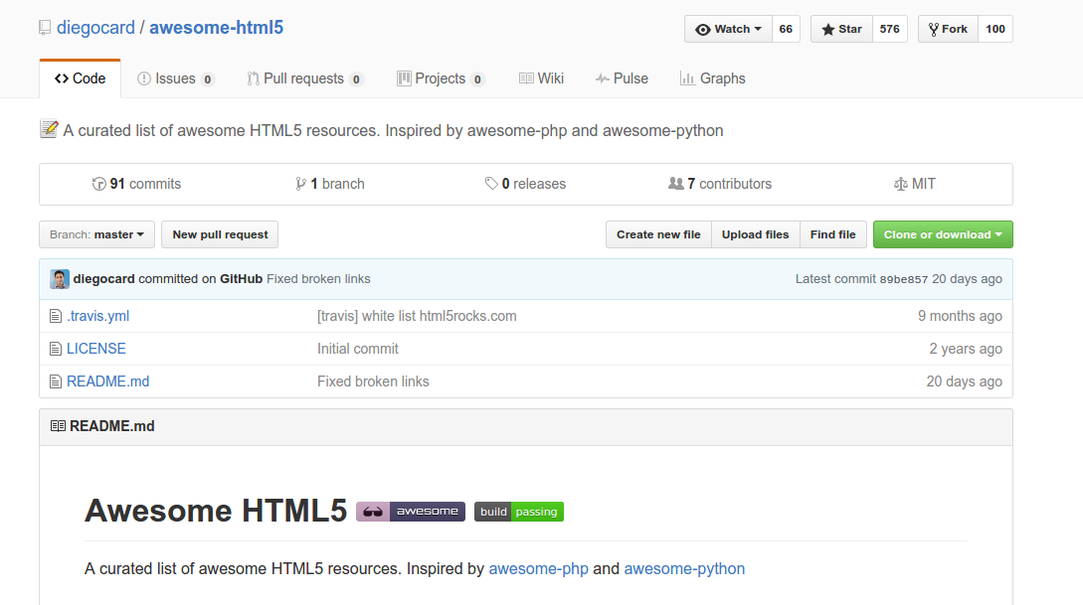View the 1 branch list
The height and width of the screenshot is (605, 1083).
point(330,184)
